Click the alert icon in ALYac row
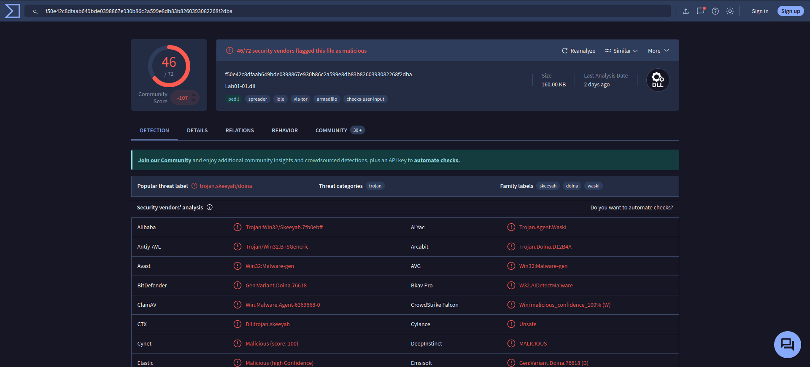Viewport: 810px width, 367px height. [x=511, y=227]
